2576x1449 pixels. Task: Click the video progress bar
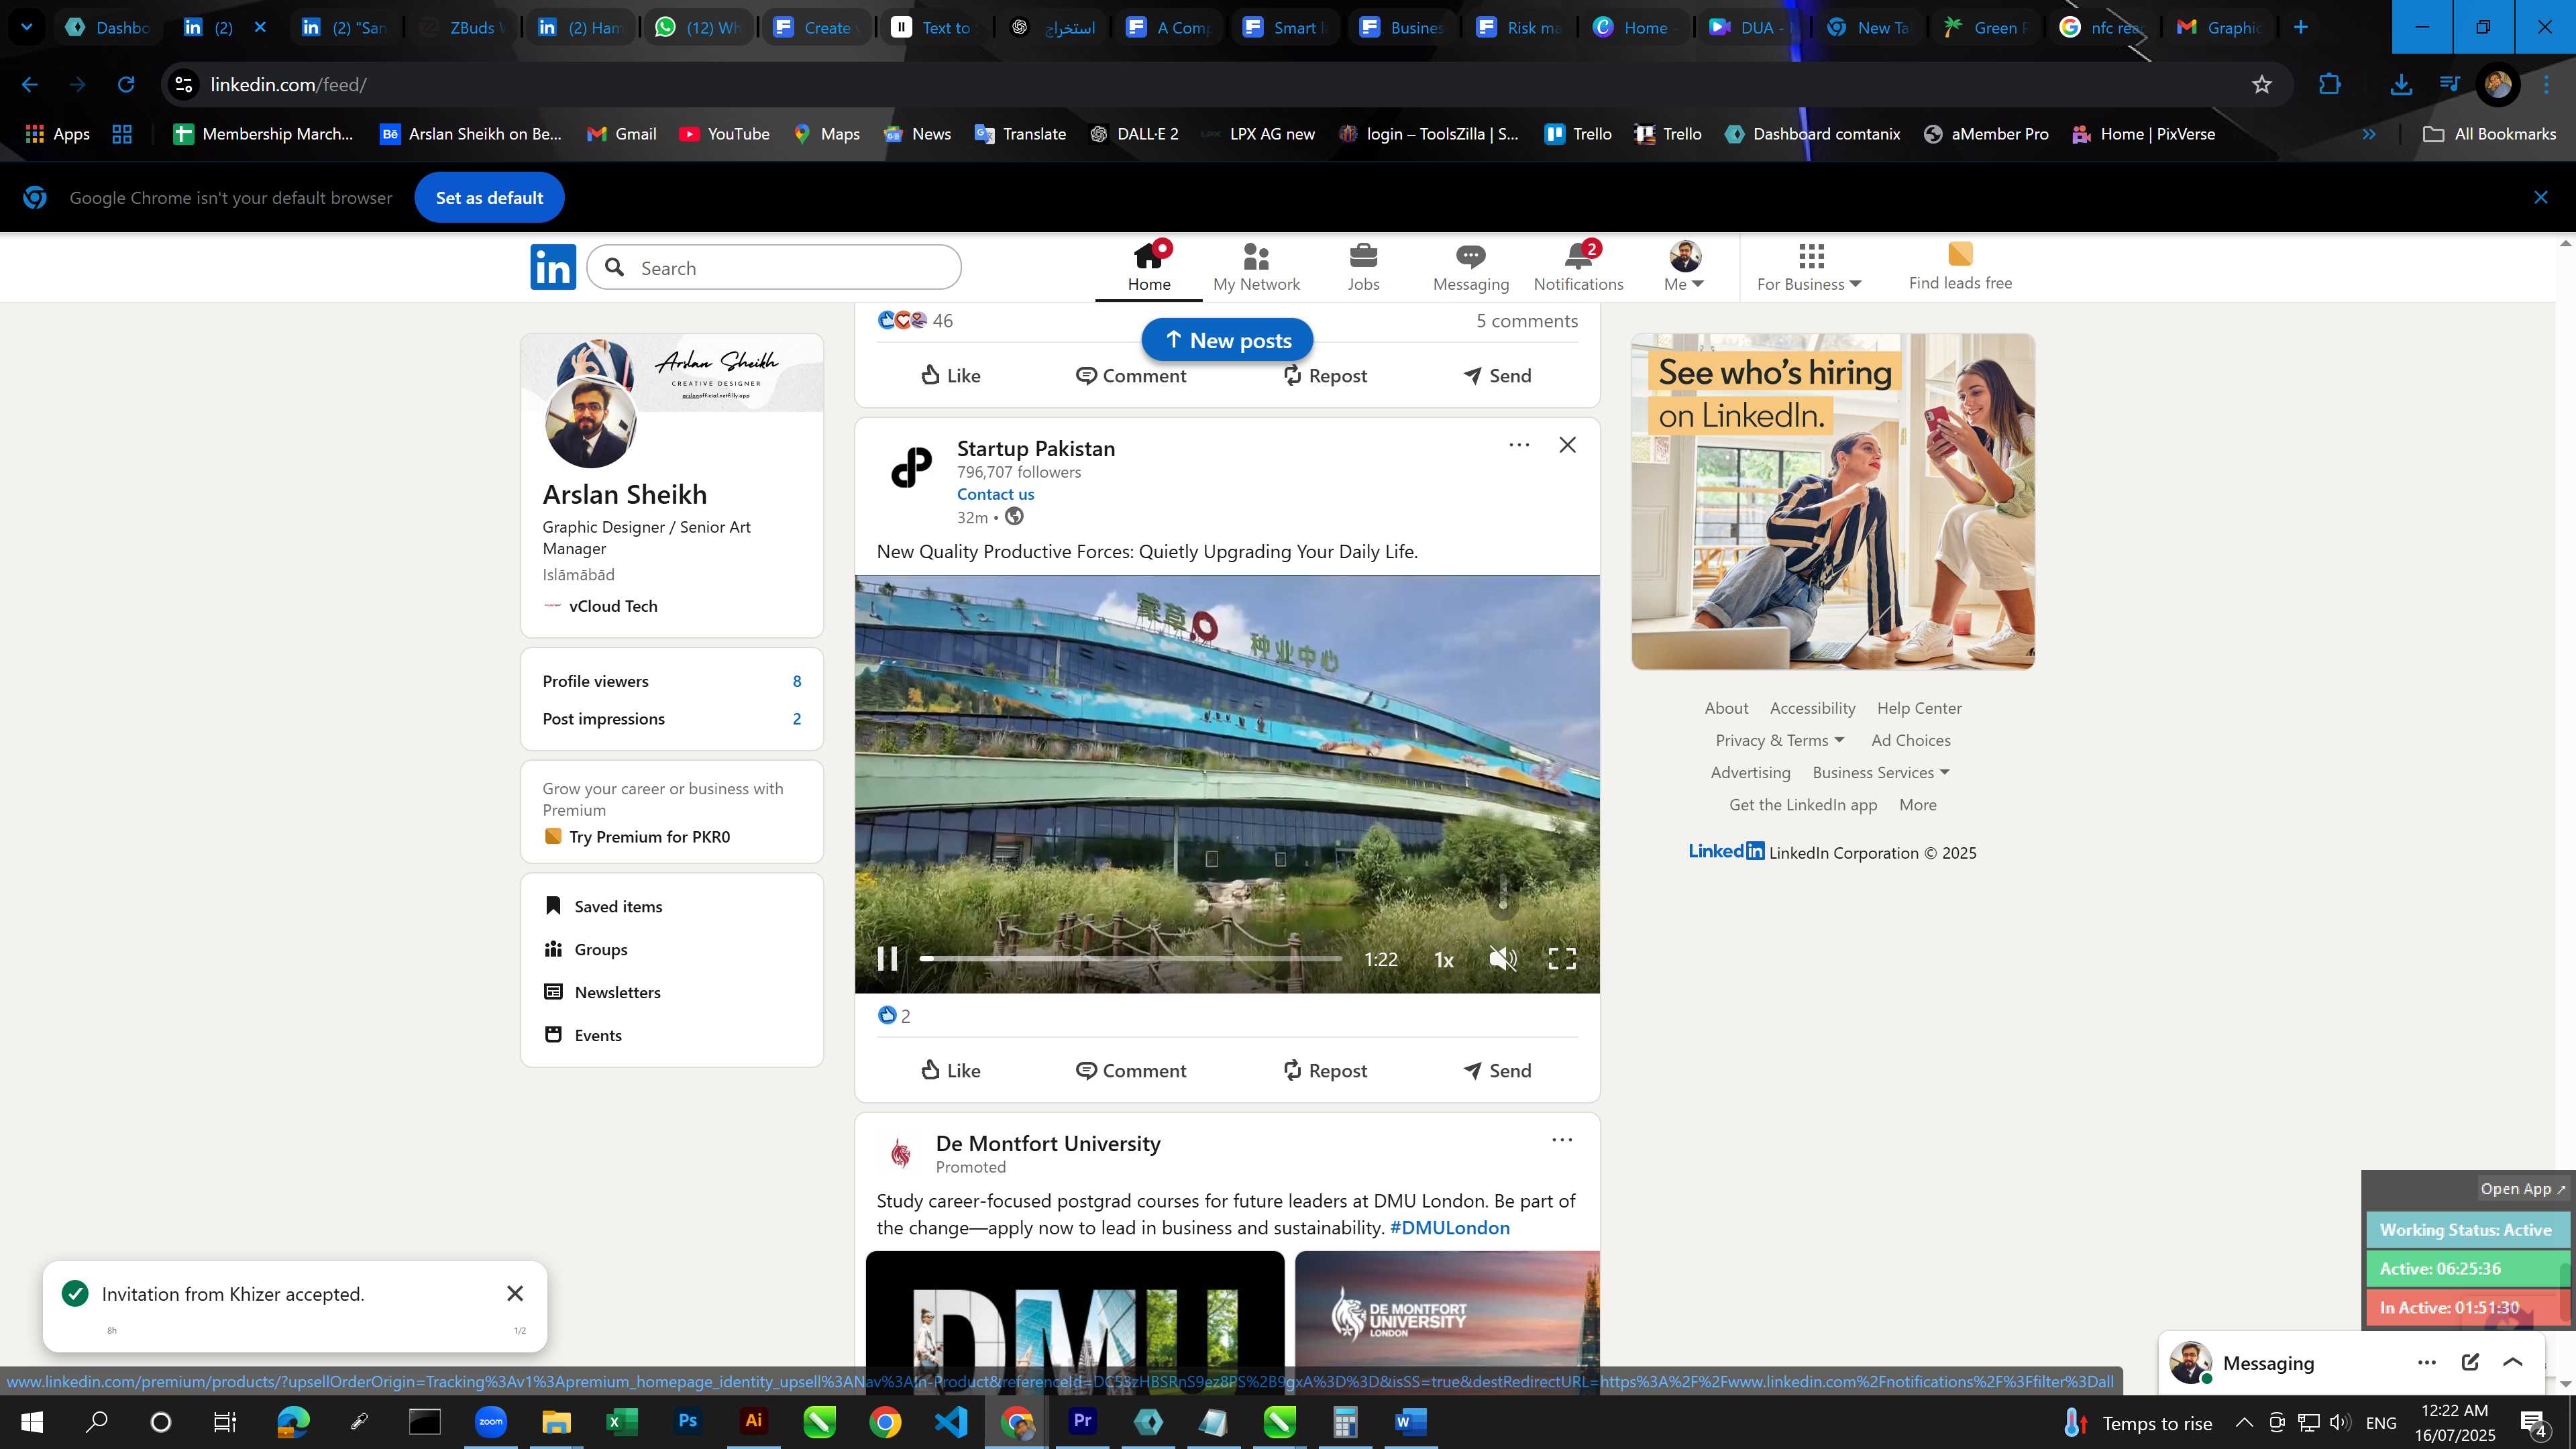pyautogui.click(x=1130, y=958)
